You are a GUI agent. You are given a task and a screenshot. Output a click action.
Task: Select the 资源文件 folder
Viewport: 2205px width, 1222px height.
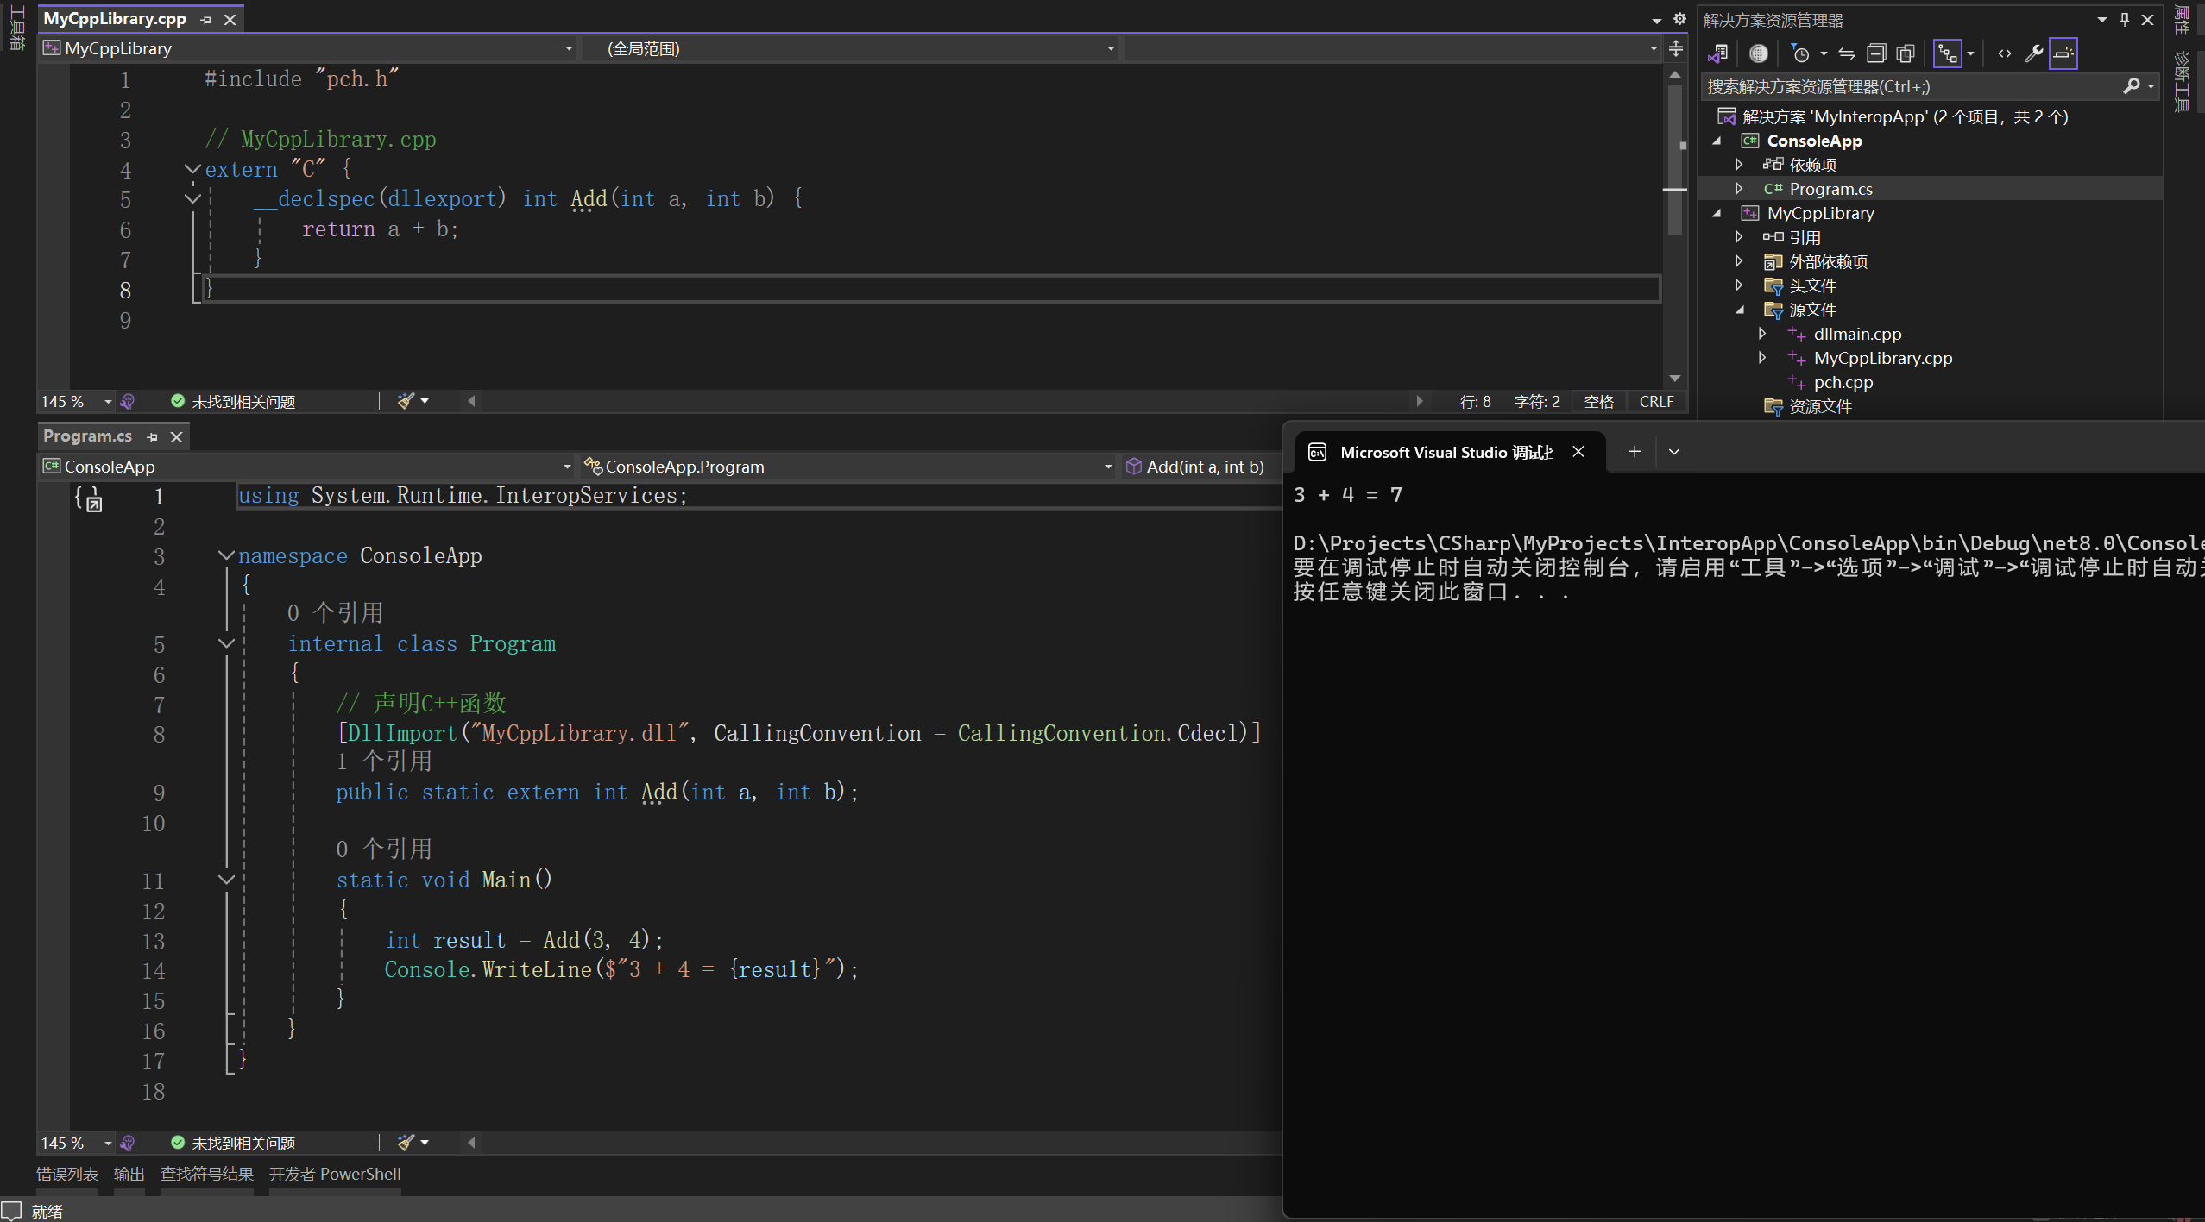[1820, 406]
